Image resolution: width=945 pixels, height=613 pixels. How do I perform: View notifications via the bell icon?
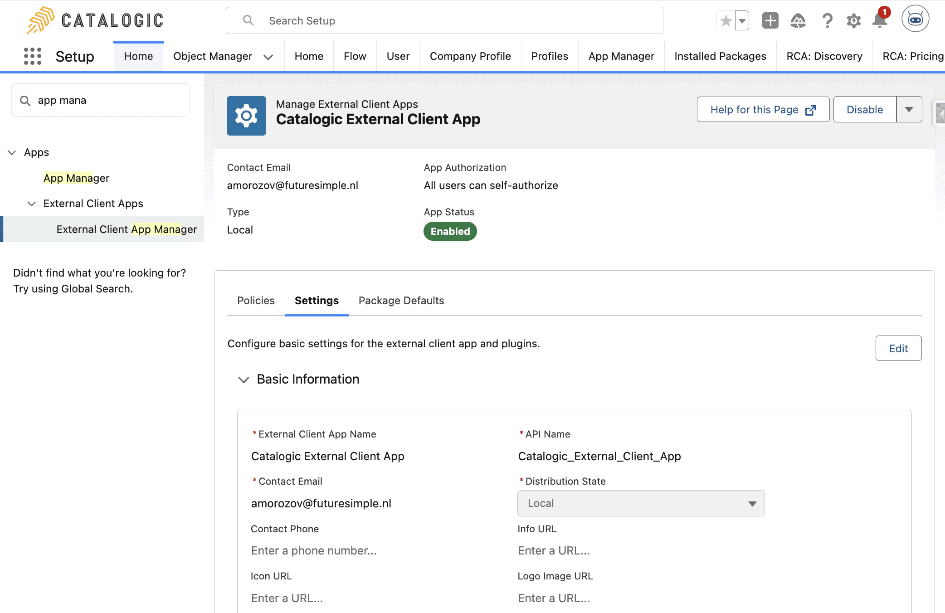[x=879, y=21]
